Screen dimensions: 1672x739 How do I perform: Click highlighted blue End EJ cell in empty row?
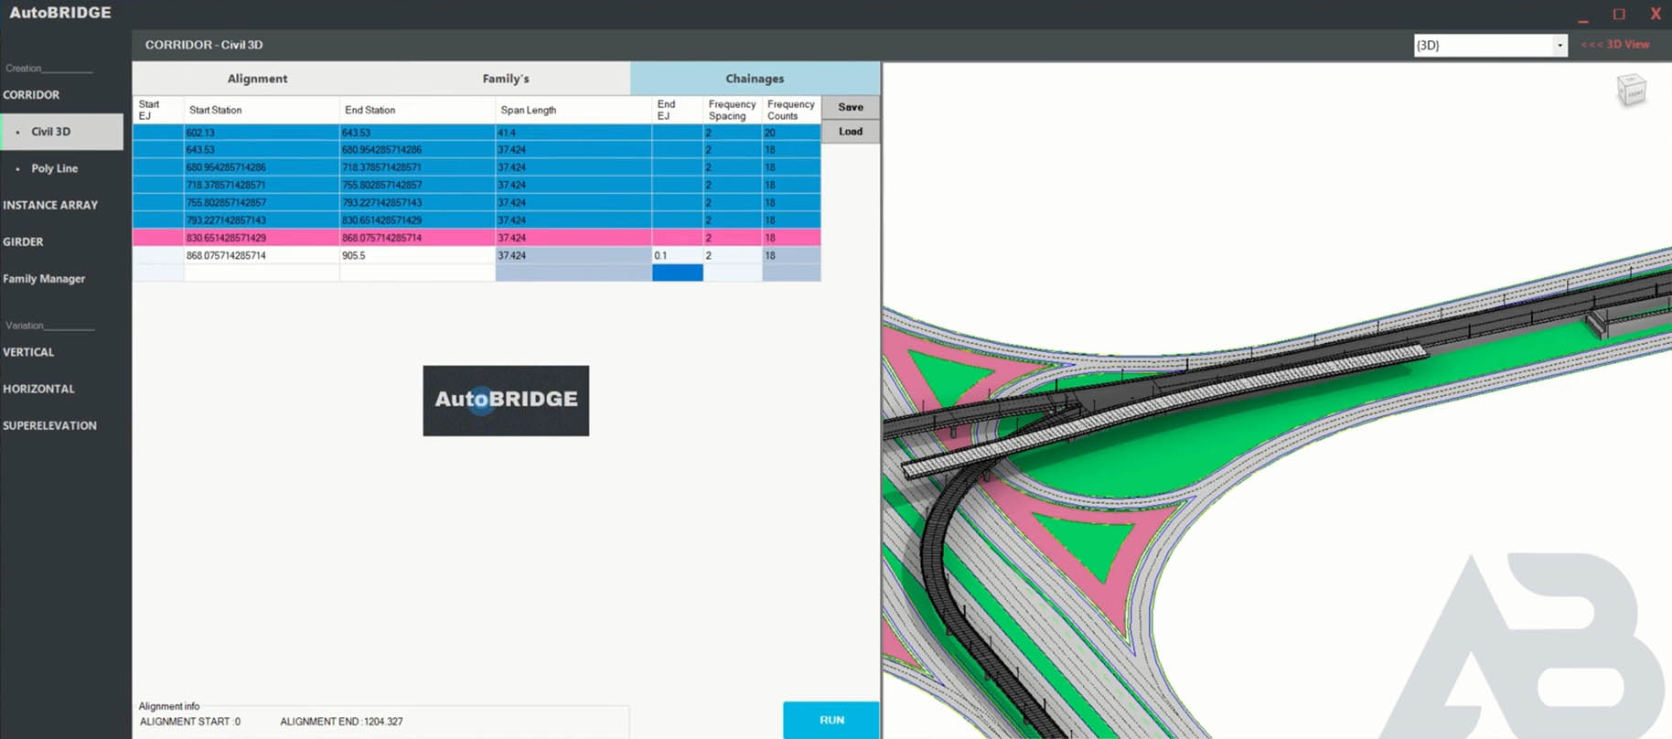pyautogui.click(x=678, y=273)
